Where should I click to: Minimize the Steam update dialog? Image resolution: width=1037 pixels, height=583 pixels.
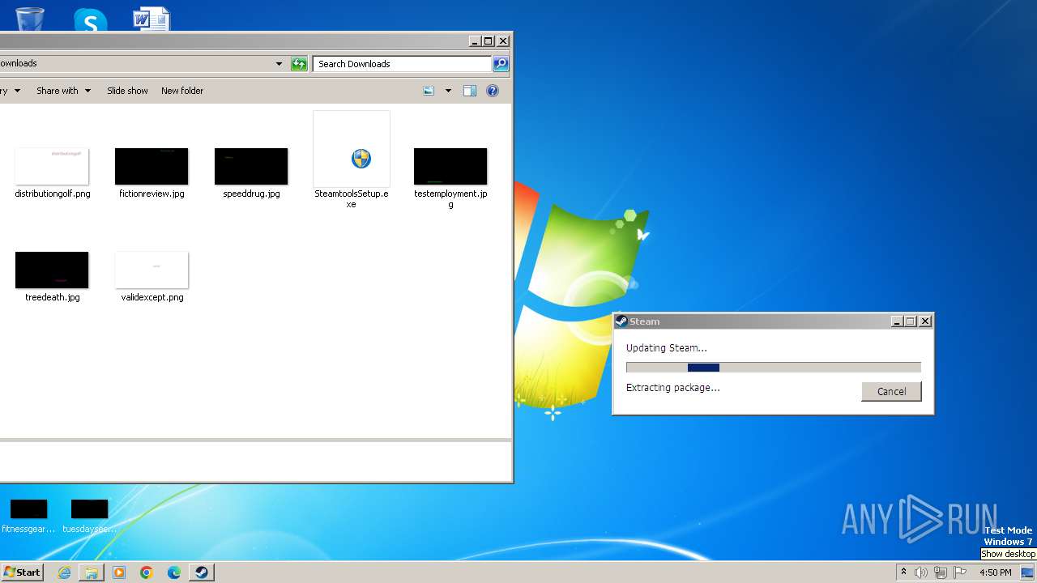[x=896, y=321]
